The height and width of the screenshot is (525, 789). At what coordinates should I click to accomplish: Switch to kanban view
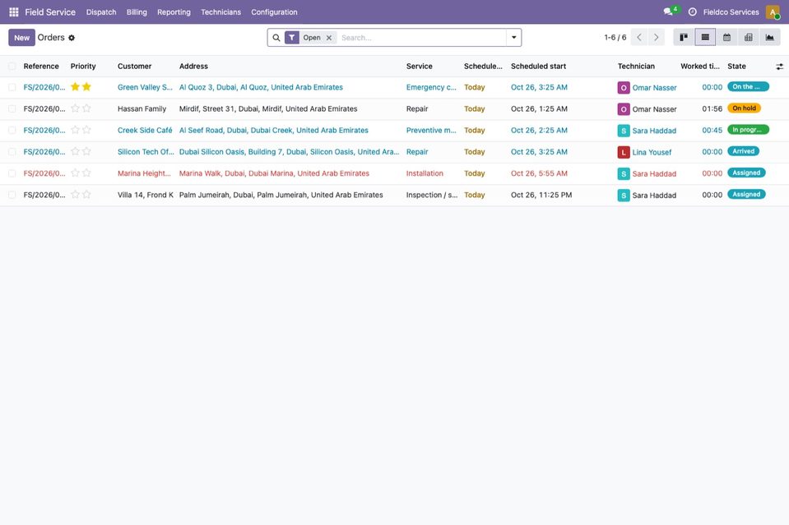pos(684,37)
